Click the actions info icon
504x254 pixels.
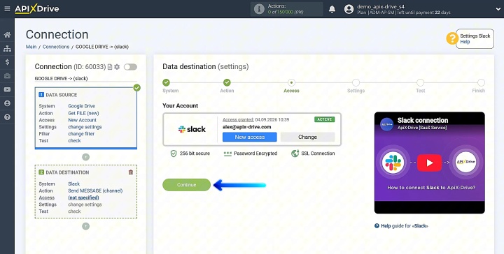(x=259, y=9)
